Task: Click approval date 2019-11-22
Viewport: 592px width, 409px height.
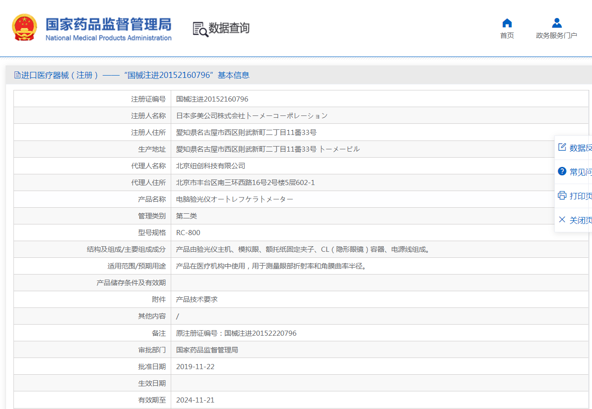Action: pos(195,366)
